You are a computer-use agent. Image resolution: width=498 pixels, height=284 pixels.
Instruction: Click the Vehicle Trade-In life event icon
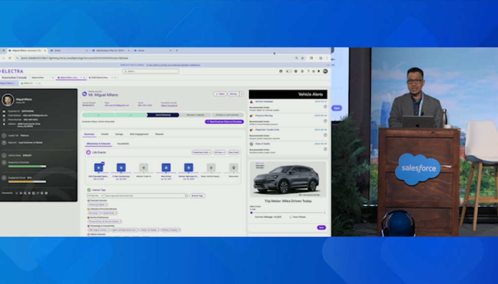tap(143, 168)
